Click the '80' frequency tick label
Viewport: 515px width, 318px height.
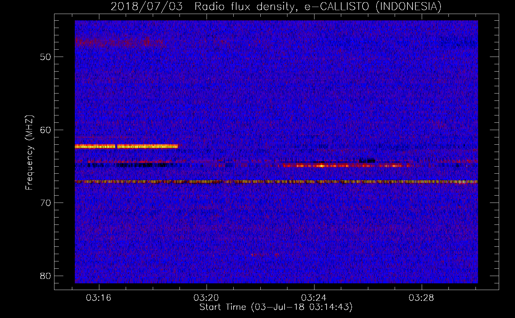pyautogui.click(x=46, y=276)
